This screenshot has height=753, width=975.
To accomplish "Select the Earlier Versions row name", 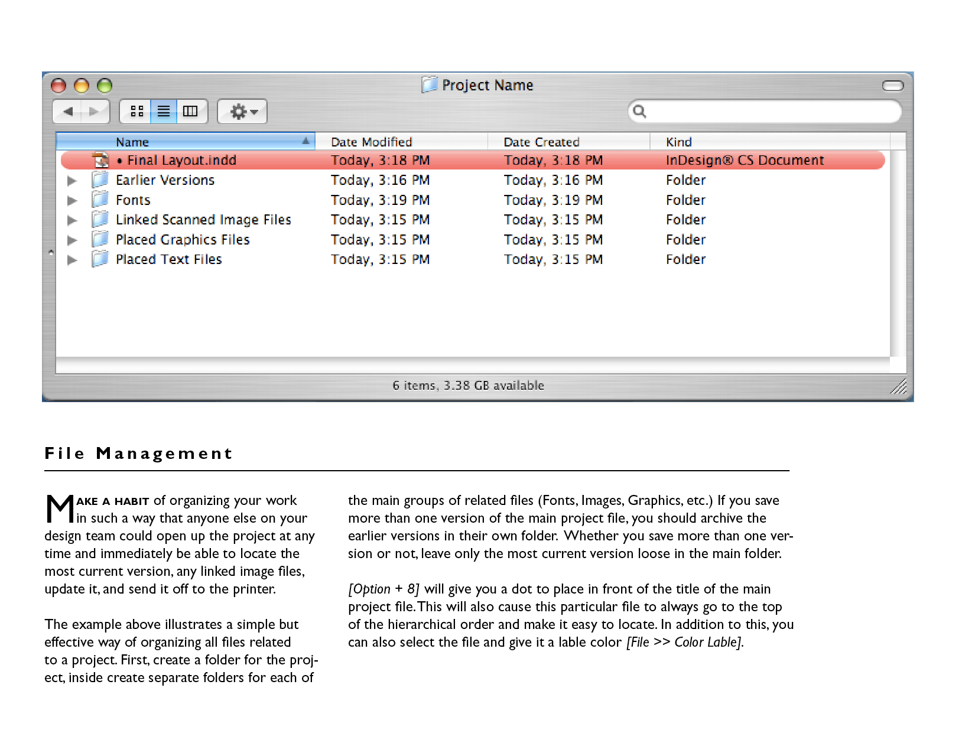I will point(165,180).
